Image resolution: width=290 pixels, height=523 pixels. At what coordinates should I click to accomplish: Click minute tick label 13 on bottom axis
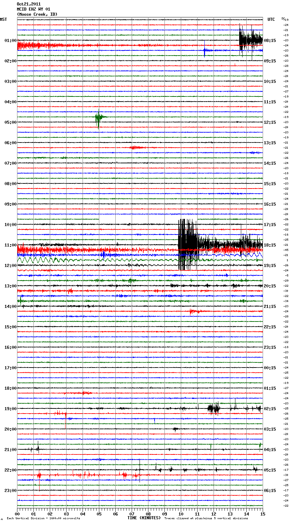click(230, 514)
